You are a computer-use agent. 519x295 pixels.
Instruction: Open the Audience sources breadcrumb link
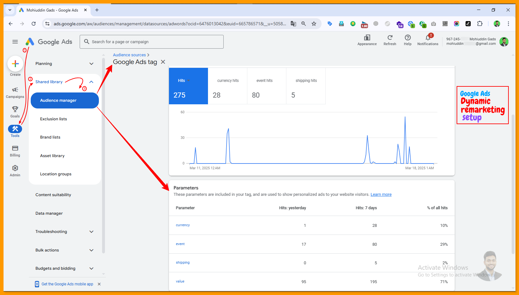click(129, 55)
